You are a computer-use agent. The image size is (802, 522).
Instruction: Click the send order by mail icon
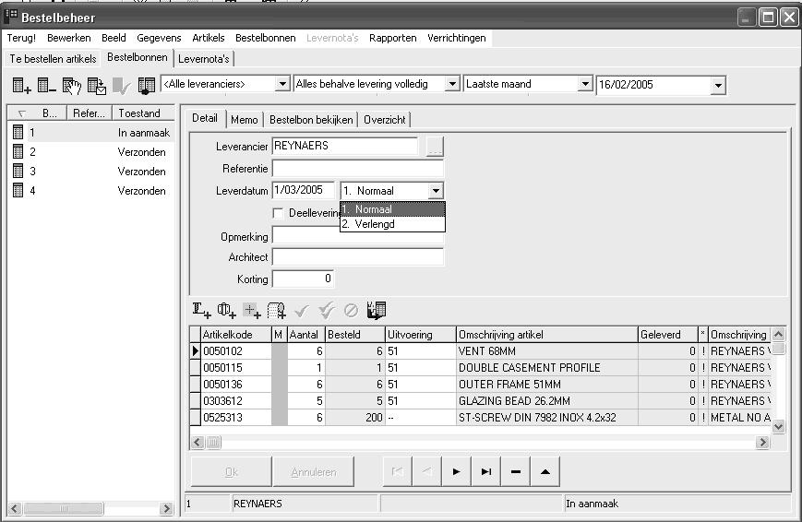tap(96, 86)
